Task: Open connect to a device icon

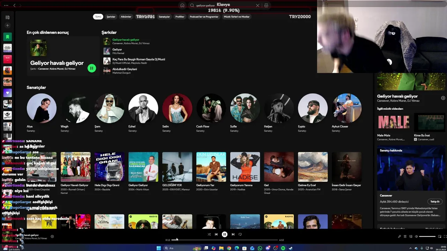Action: tap(411, 236)
